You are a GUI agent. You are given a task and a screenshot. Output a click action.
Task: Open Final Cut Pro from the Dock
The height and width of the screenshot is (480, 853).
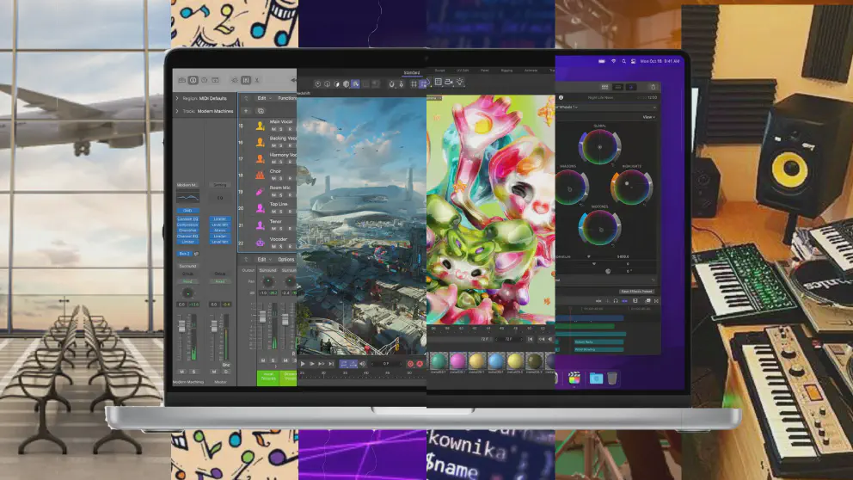pyautogui.click(x=574, y=378)
